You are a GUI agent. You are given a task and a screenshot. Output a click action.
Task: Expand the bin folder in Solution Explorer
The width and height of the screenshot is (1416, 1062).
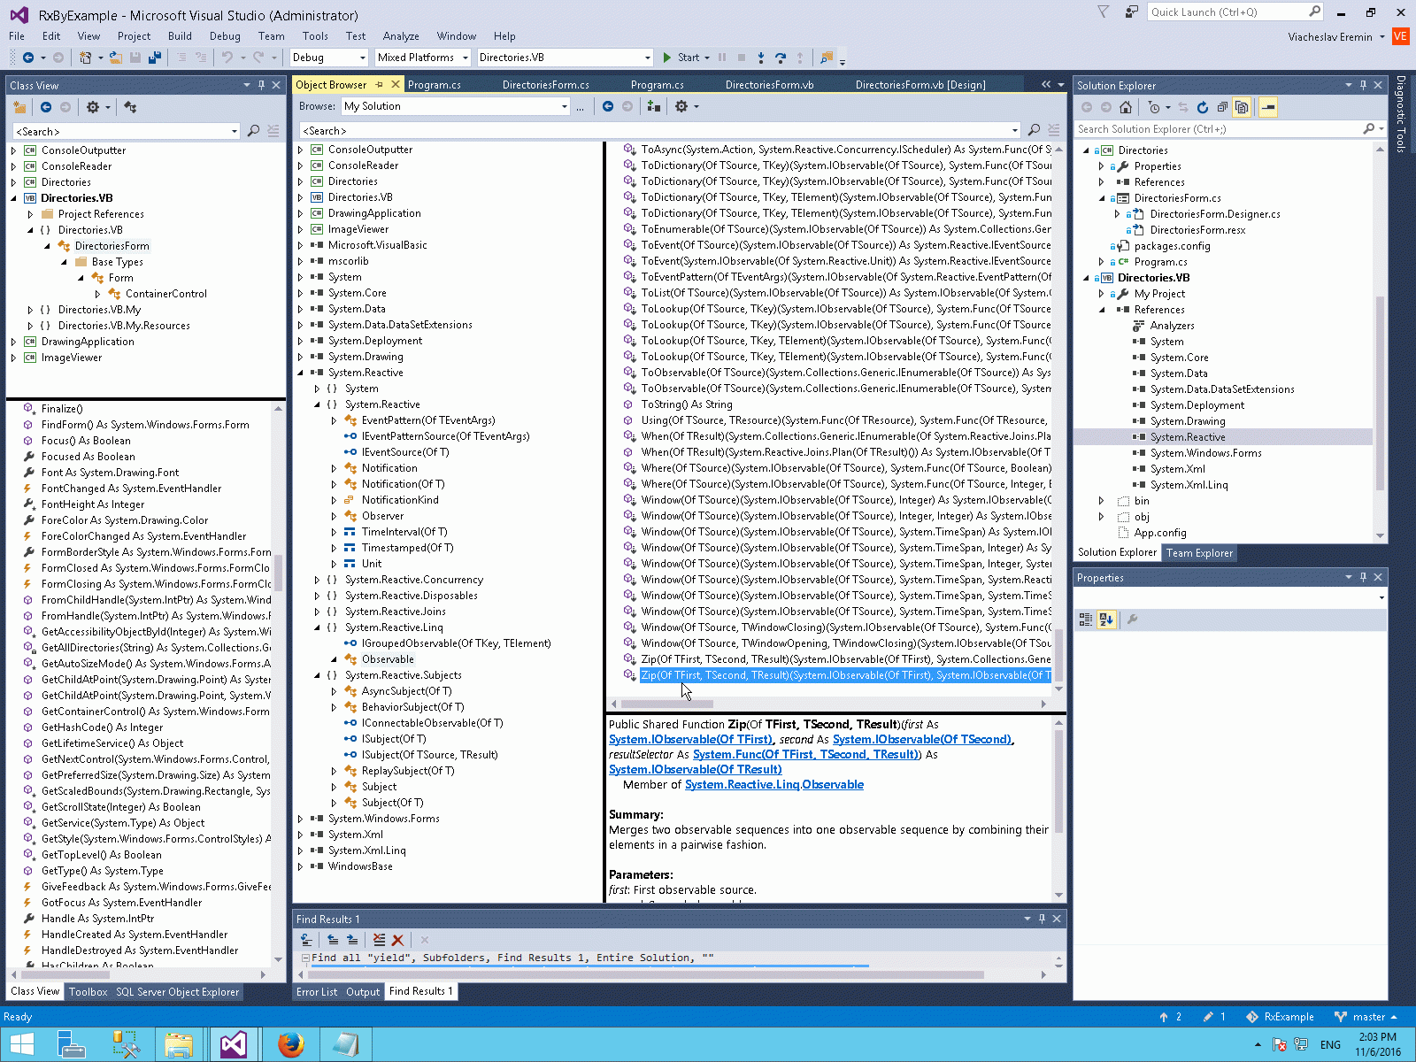1102,501
